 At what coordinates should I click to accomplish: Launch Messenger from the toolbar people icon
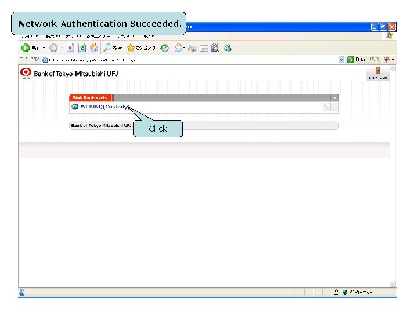pos(228,48)
